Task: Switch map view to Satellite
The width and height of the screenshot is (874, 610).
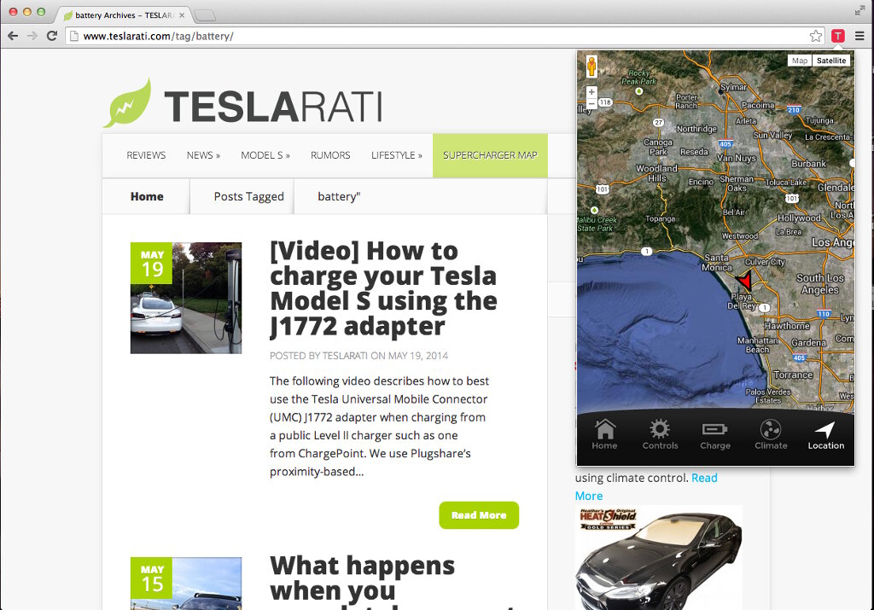Action: tap(831, 61)
